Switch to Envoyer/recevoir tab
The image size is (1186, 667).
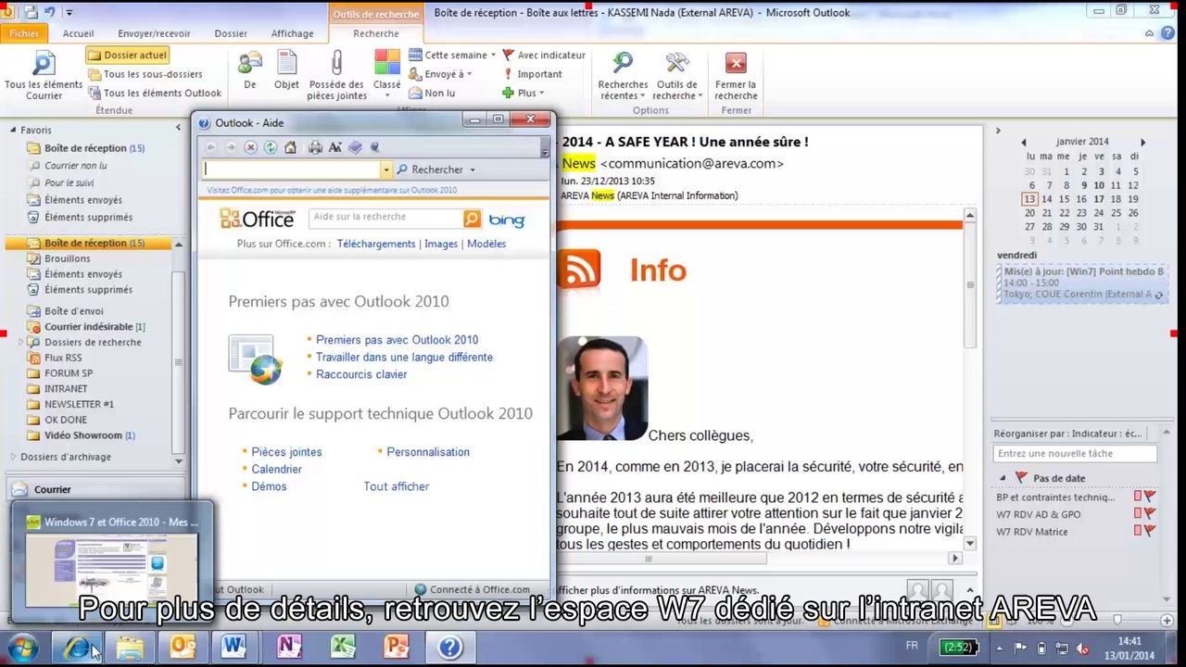pos(154,33)
